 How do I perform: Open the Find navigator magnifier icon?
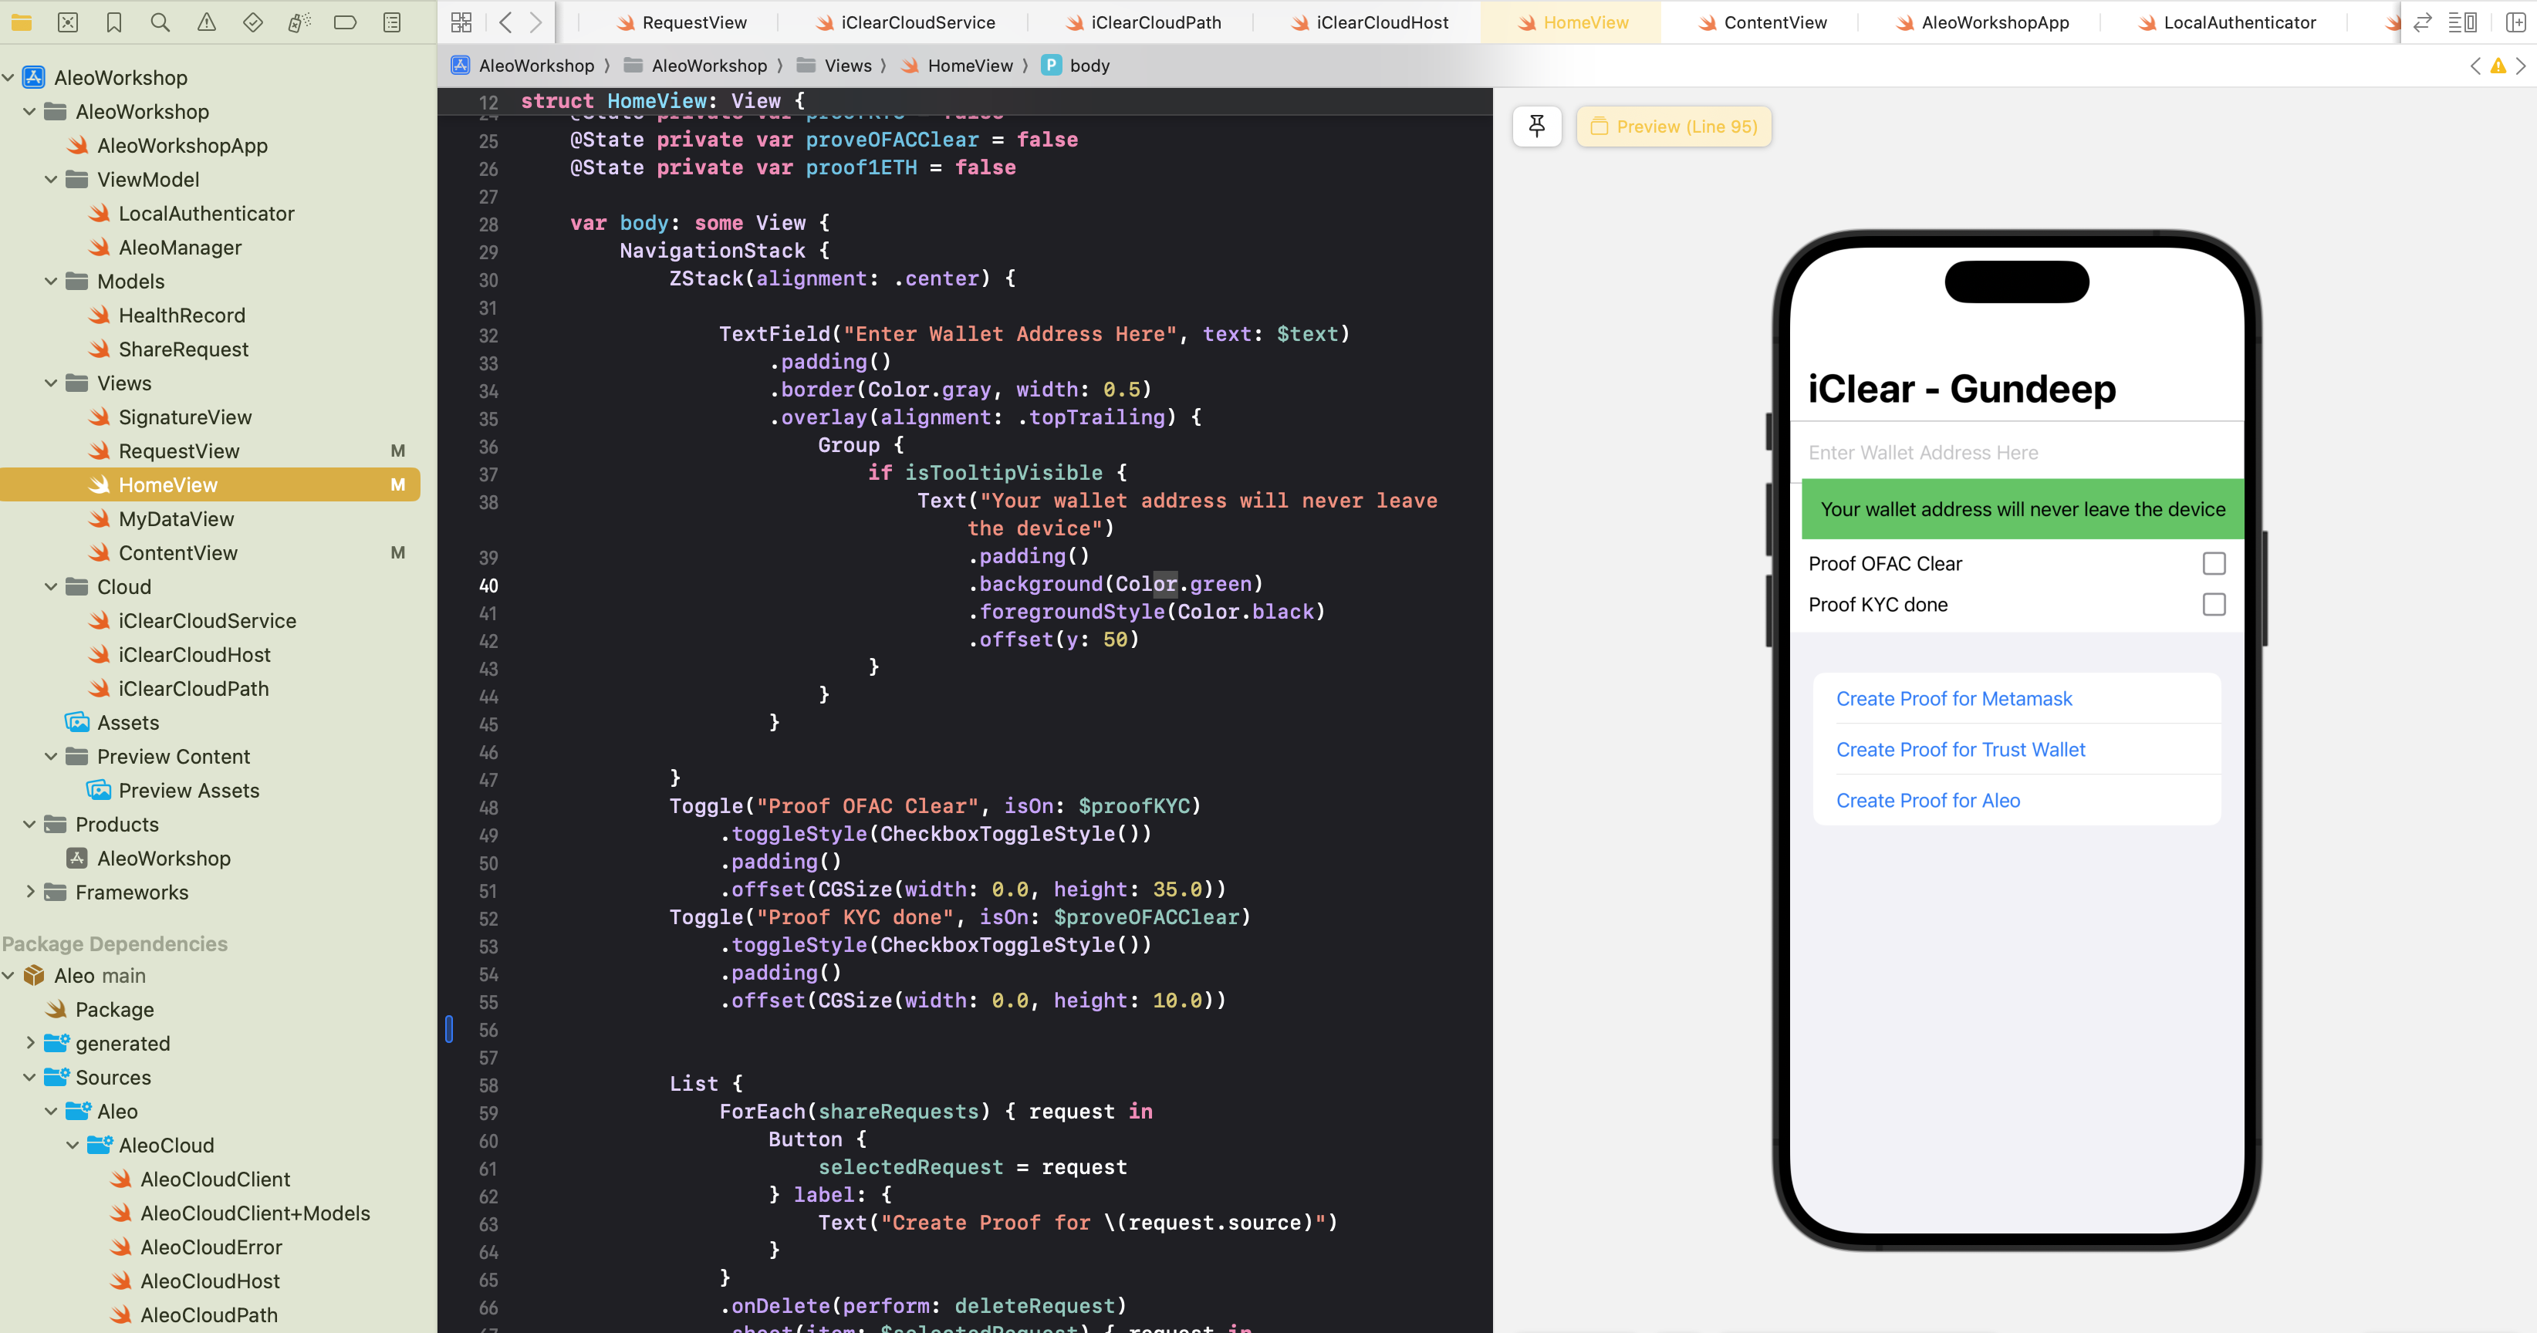click(x=160, y=22)
